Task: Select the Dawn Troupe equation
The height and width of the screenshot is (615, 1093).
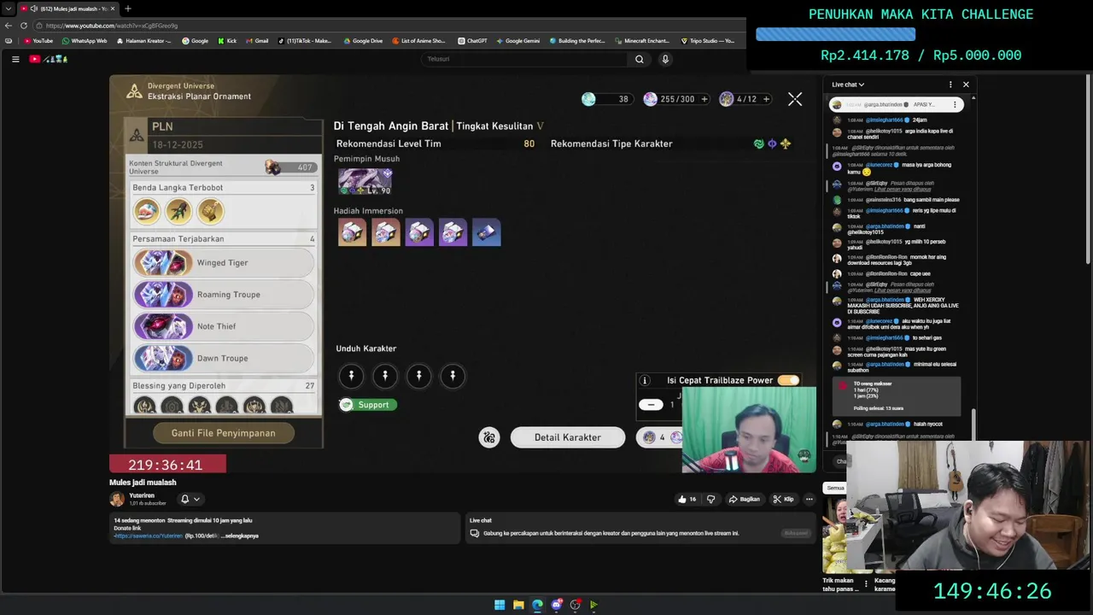Action: [224, 358]
